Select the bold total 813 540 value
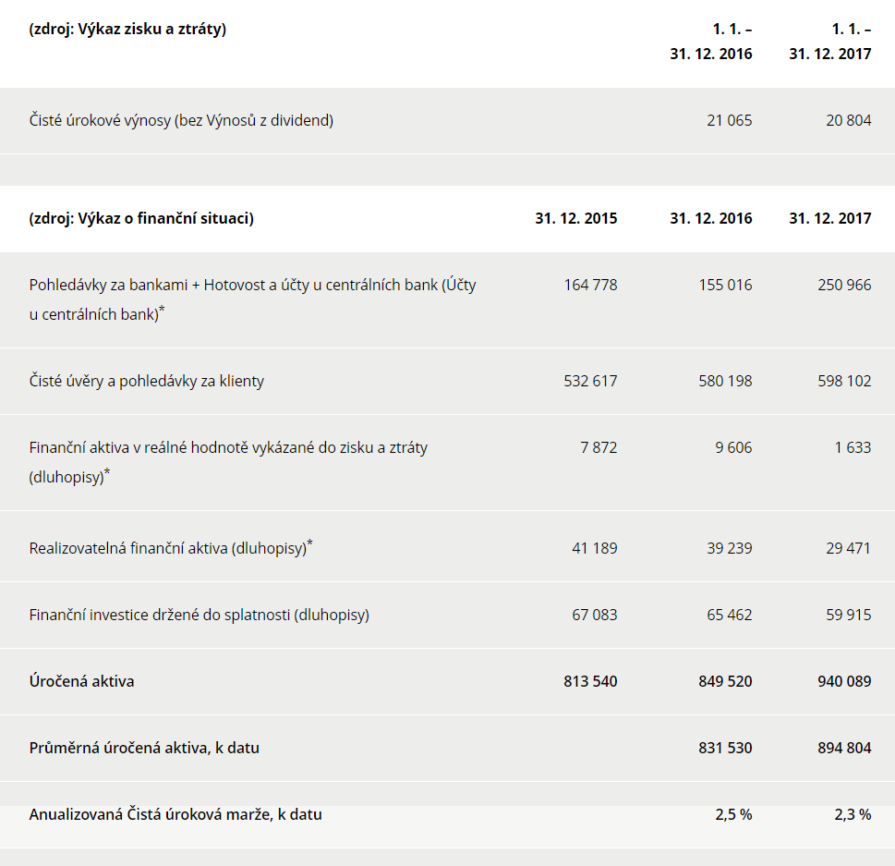This screenshot has height=866, width=895. 590,681
